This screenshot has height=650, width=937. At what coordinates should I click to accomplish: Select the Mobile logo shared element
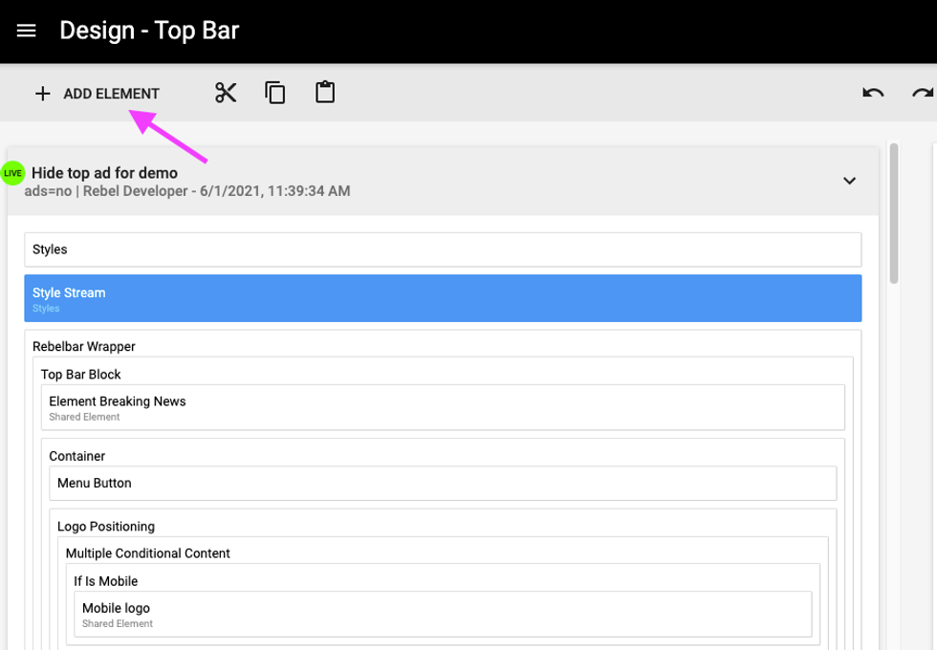point(443,614)
